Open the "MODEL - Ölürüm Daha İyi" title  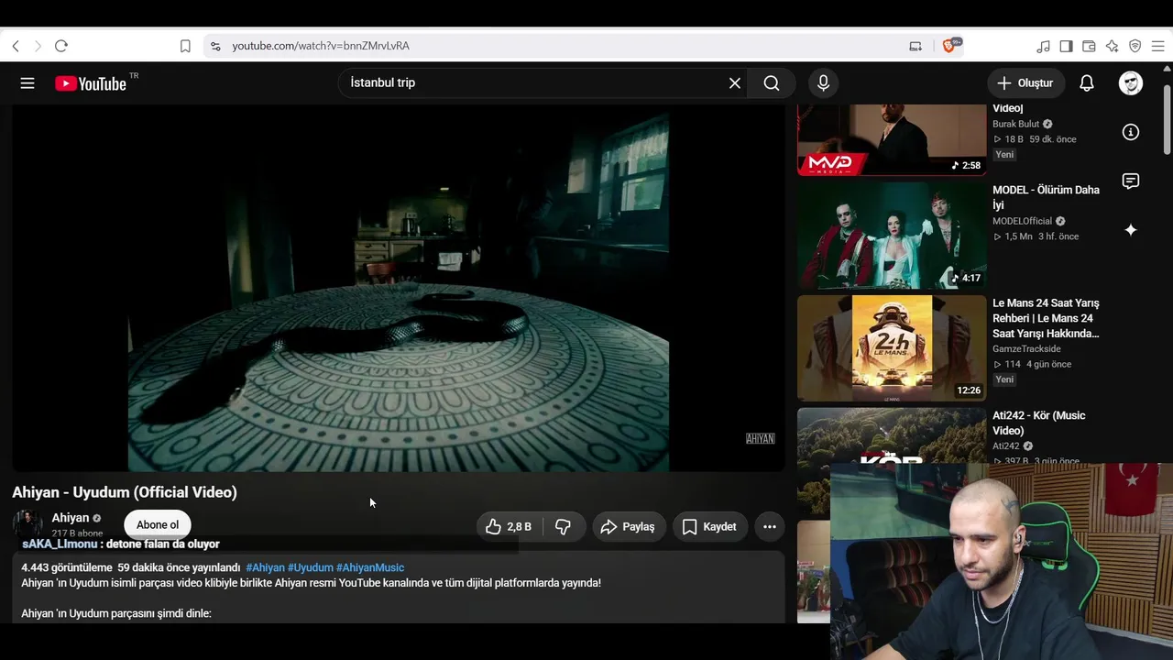pos(1046,197)
